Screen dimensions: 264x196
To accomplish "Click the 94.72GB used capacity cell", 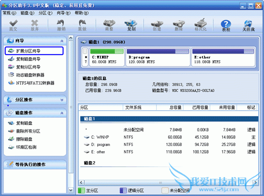I will [x=202, y=145].
